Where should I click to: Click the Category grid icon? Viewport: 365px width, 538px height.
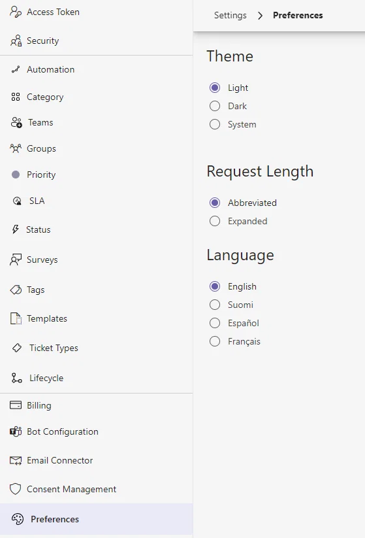pyautogui.click(x=16, y=97)
